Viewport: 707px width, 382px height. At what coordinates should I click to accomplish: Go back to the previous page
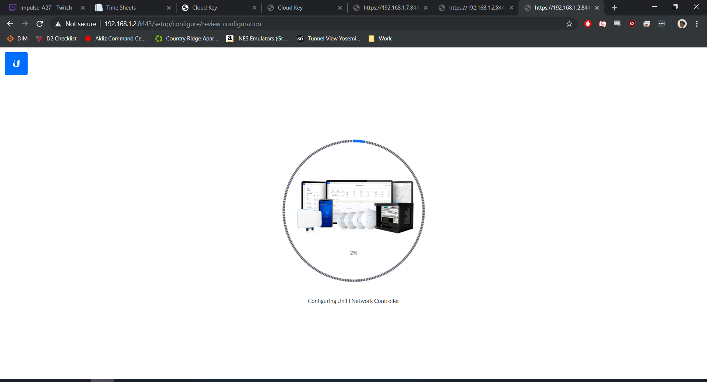(x=10, y=24)
